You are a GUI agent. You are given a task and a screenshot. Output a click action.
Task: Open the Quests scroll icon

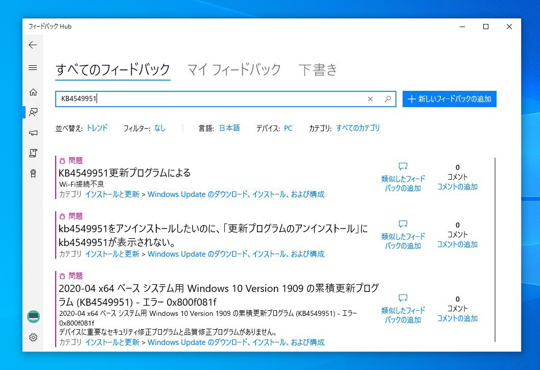pos(33,153)
